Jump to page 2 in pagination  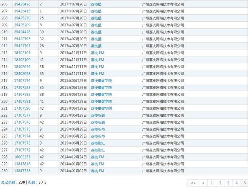coord(220,183)
